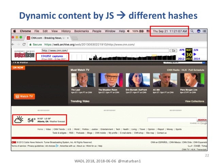217x163 pixels.
Task: Go to next capture with right arrow
Action: point(195,54)
